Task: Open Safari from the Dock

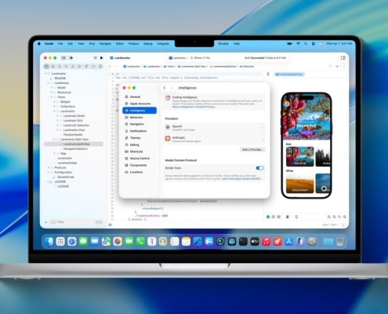Action: click(x=72, y=241)
